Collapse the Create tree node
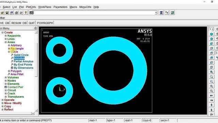 [x=2, y=32]
